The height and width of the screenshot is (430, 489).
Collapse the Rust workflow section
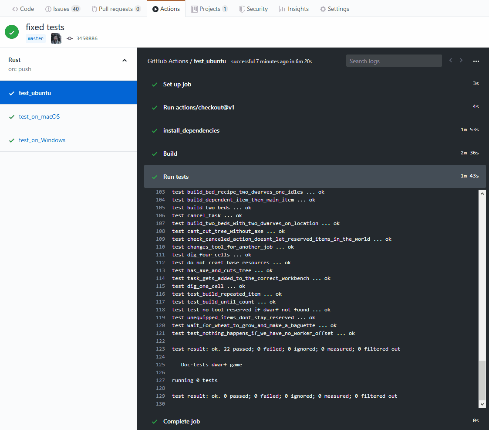pos(125,60)
